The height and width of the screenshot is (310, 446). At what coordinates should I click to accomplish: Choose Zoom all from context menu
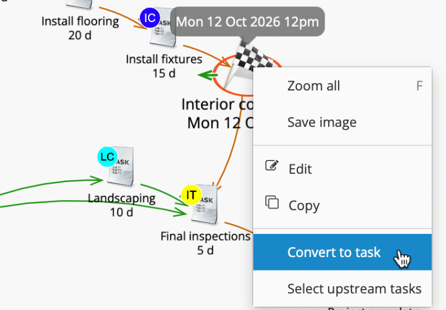[x=314, y=86]
